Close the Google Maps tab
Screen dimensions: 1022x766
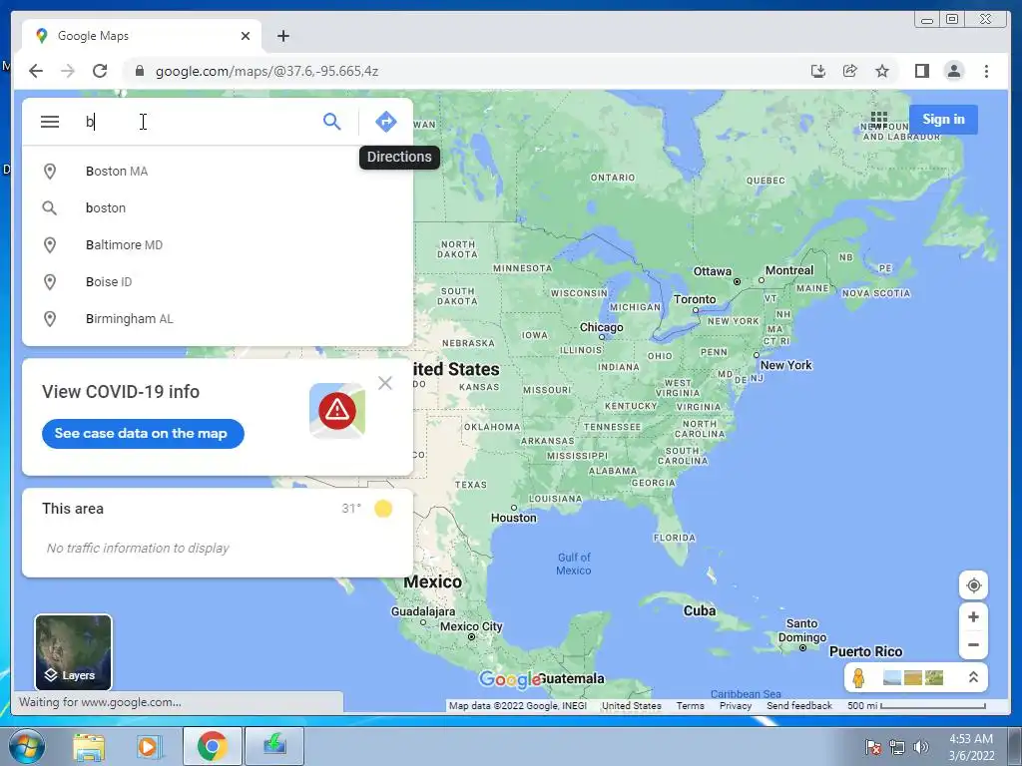click(246, 36)
